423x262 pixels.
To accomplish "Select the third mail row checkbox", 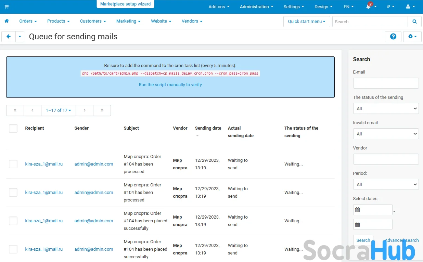I will click(x=13, y=221).
